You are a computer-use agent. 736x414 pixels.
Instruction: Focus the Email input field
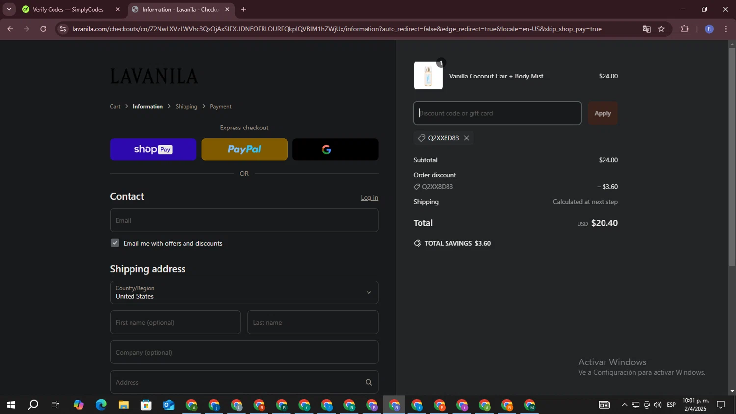[244, 220]
